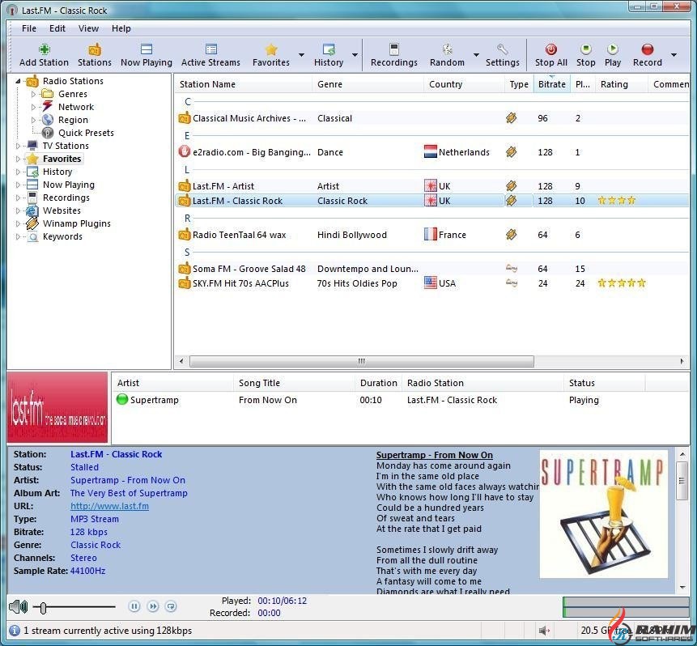The image size is (697, 646).
Task: Select the e2radio.com Big Banging station
Action: [432, 152]
